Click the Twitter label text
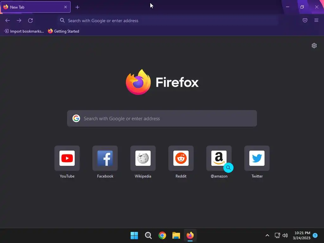324x243 pixels. tap(257, 176)
